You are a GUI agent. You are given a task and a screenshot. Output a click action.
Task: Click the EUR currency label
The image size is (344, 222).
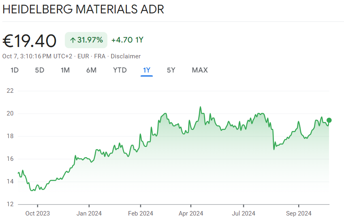pyautogui.click(x=83, y=56)
